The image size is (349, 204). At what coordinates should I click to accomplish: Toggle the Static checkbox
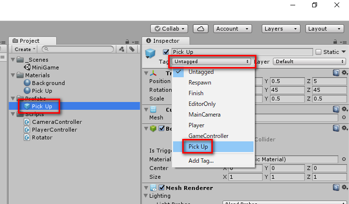[x=318, y=52]
